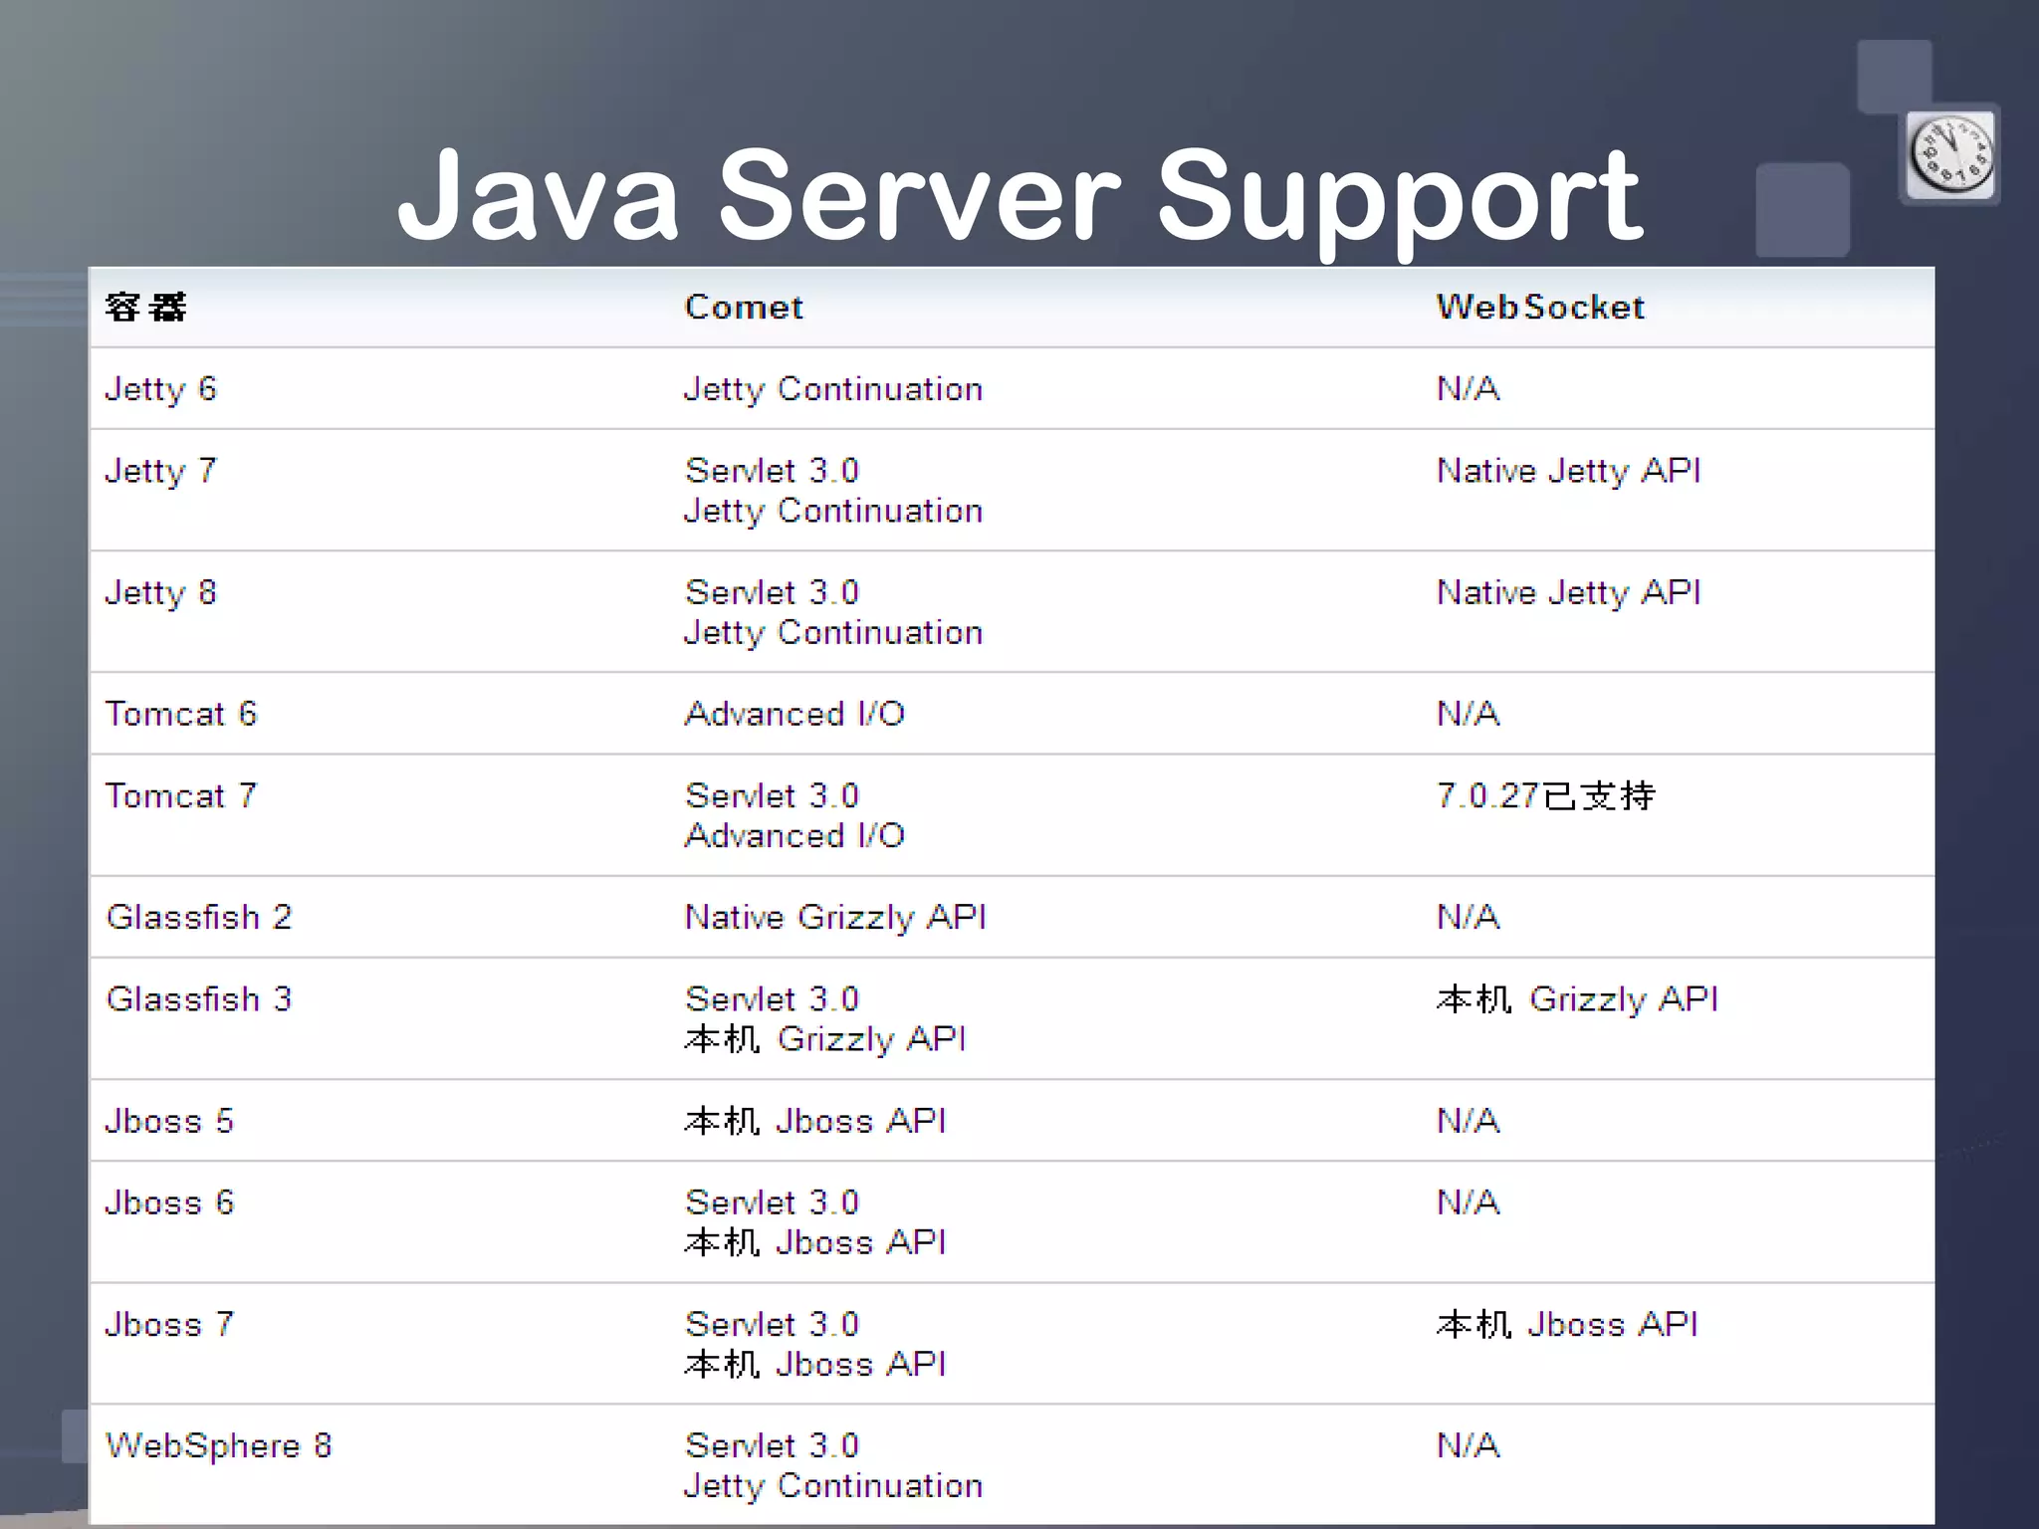Select the "Jboss 7" container cell
The width and height of the screenshot is (2039, 1529).
coord(169,1325)
